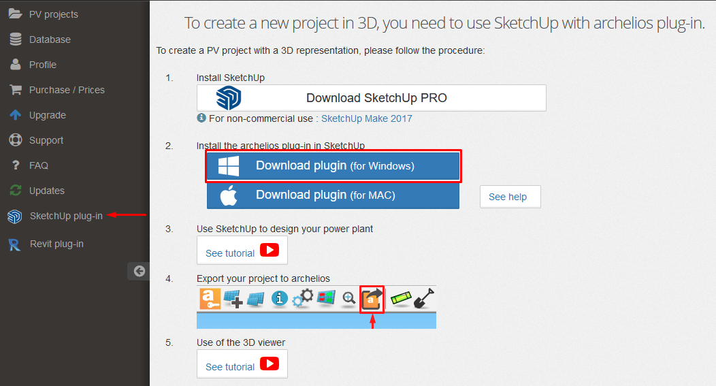Click the gears settings toolbar icon
The height and width of the screenshot is (386, 716).
pos(303,297)
